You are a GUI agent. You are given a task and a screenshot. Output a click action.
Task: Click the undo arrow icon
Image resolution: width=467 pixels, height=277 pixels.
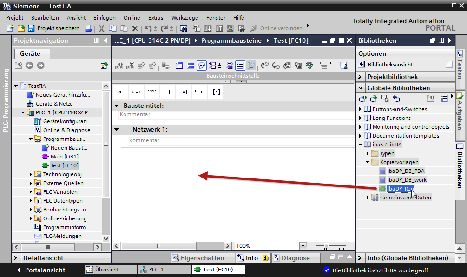pos(148,28)
